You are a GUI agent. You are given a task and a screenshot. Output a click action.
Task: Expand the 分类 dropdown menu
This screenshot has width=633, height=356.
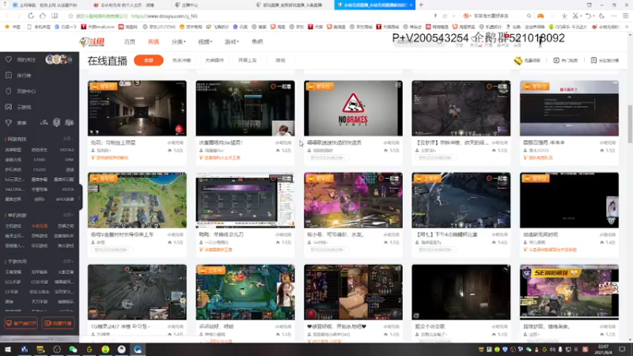point(179,42)
